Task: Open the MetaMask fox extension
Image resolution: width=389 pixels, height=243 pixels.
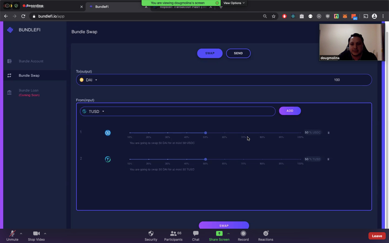Action: coord(345,16)
